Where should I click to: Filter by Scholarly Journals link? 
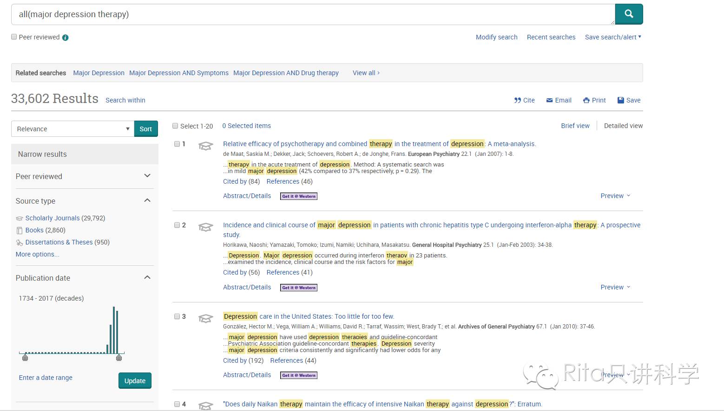click(x=53, y=218)
